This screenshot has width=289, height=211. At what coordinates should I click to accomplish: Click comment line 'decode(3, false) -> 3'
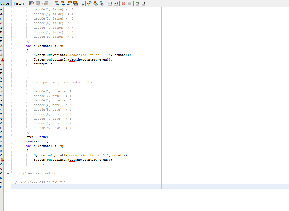pyautogui.click(x=53, y=9)
